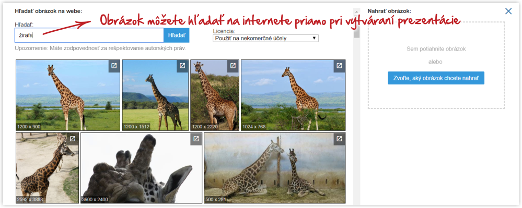
Task: Open the 3600 x 2400 giraffe close-up externally
Action: pyautogui.click(x=196, y=139)
